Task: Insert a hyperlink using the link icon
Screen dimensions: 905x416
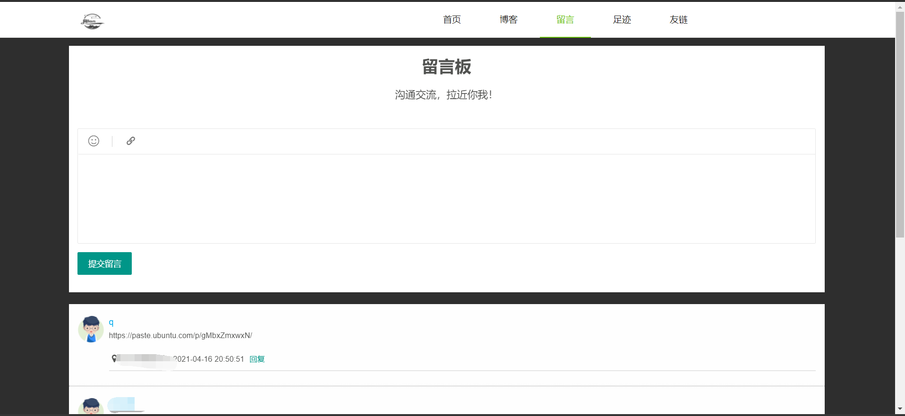Action: point(131,141)
